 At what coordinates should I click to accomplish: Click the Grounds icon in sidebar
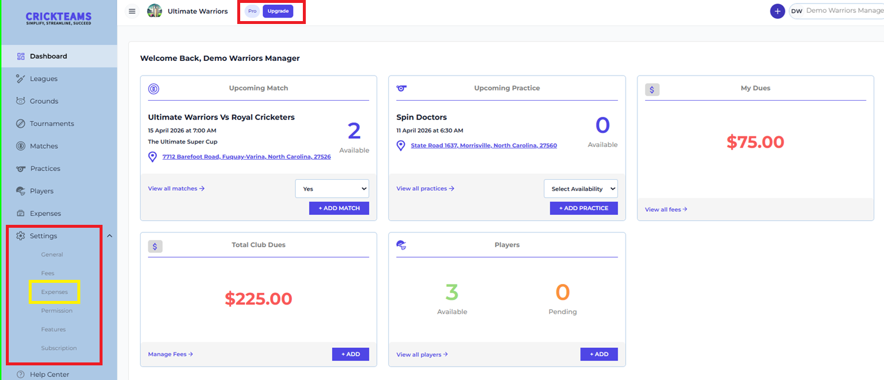[x=21, y=101]
